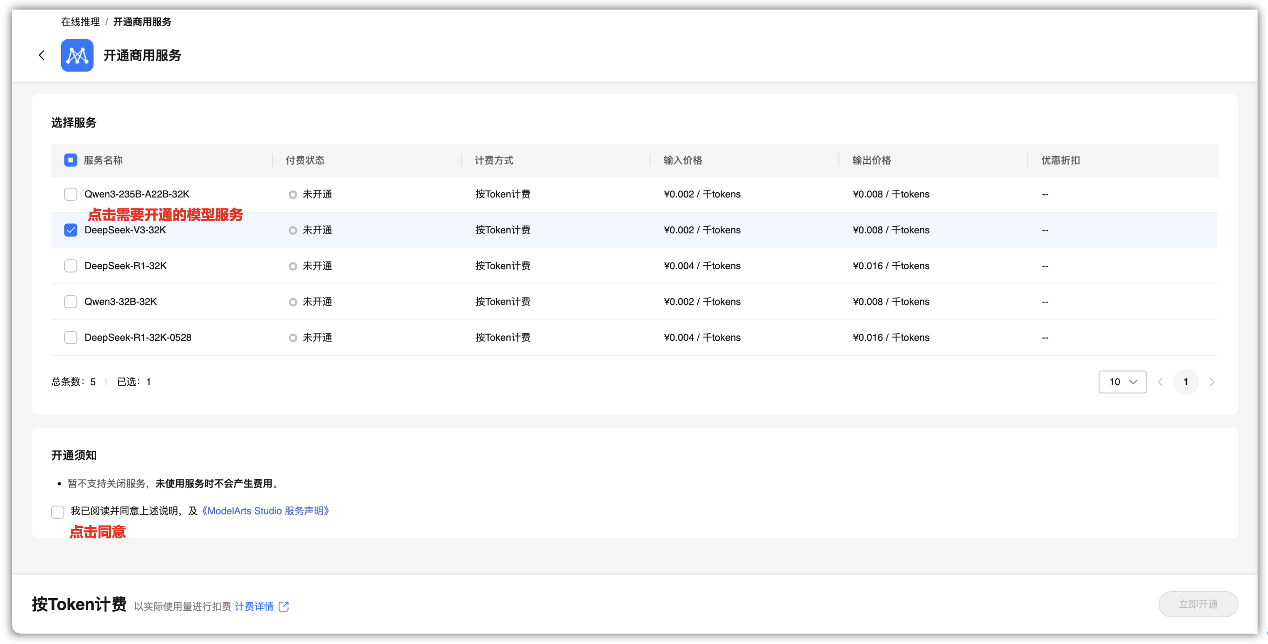The width and height of the screenshot is (1268, 644).
Task: Click the 输出价格 column header
Action: 872,161
